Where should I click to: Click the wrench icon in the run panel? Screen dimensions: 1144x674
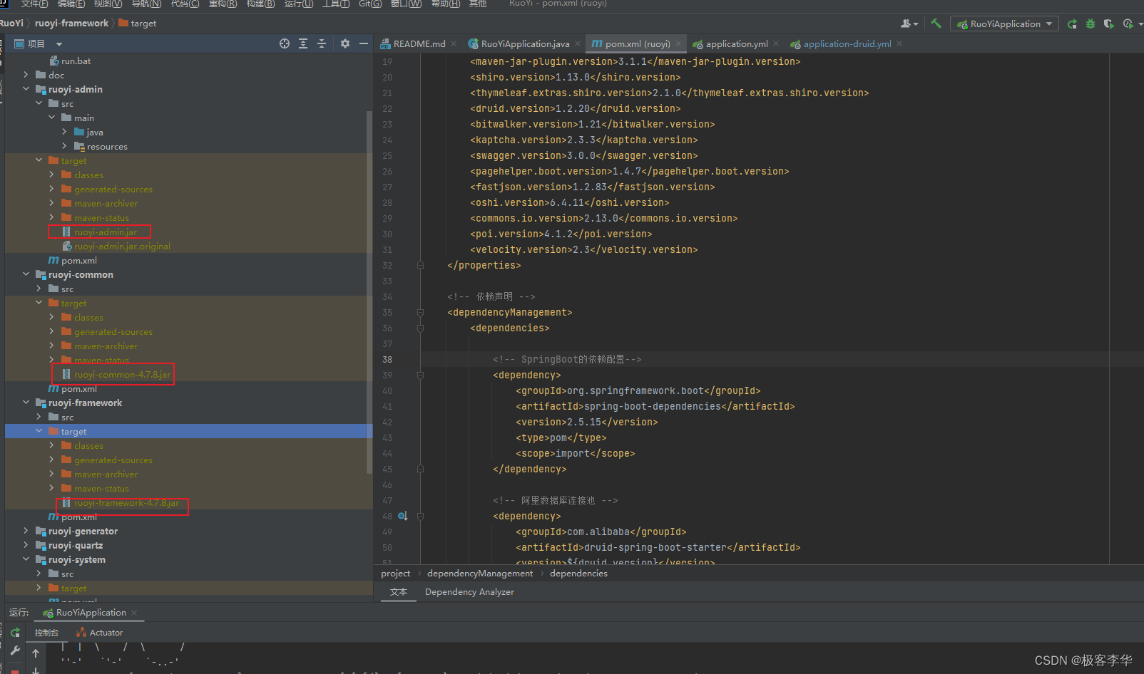15,650
